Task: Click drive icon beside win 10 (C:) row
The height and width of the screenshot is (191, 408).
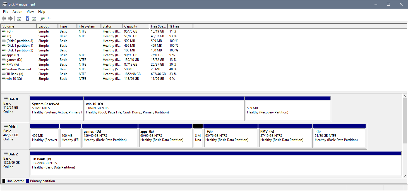Action: coord(4,79)
